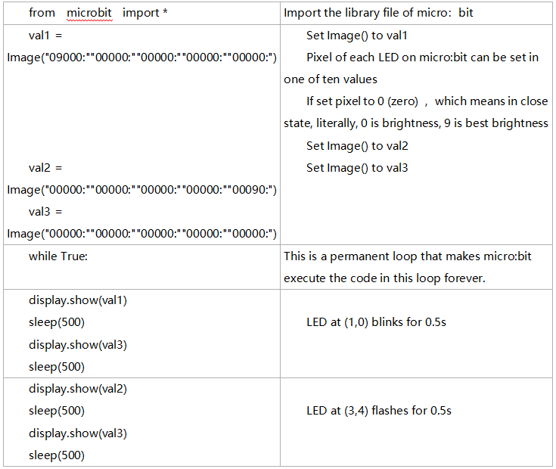Click the Image string starting with 09000
The height and width of the screenshot is (469, 556).
[141, 57]
